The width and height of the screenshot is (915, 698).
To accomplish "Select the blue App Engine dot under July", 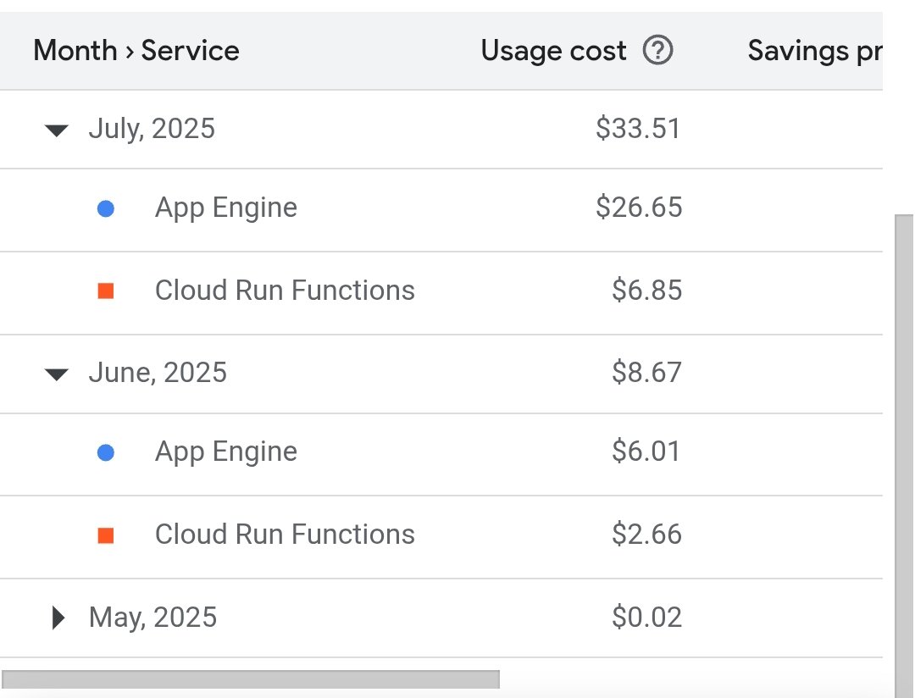I will pyautogui.click(x=106, y=208).
